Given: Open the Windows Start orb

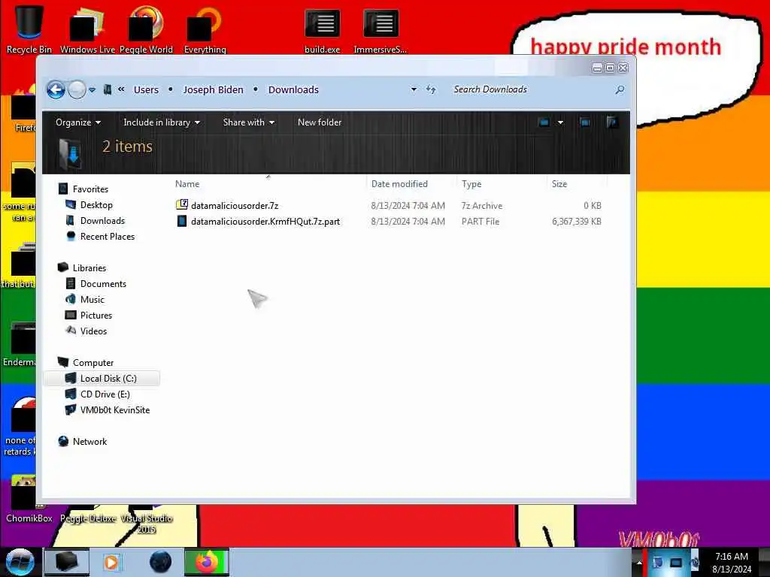Looking at the screenshot, I should pyautogui.click(x=20, y=562).
